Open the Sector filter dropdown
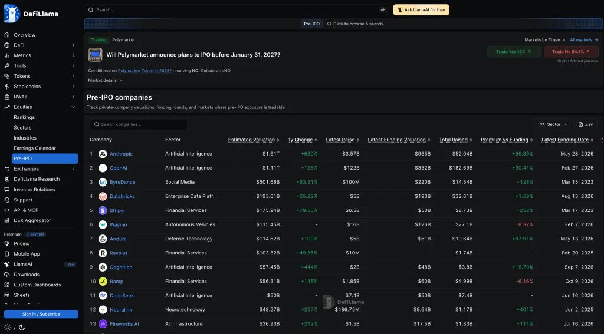 click(x=553, y=124)
